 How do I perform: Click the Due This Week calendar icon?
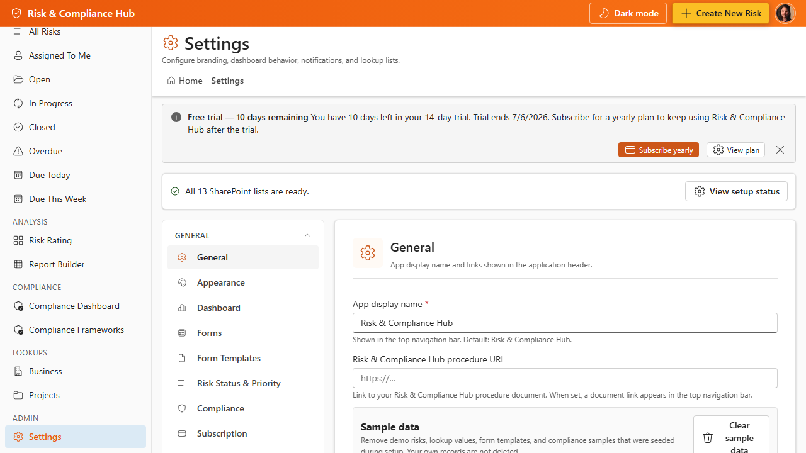point(18,199)
